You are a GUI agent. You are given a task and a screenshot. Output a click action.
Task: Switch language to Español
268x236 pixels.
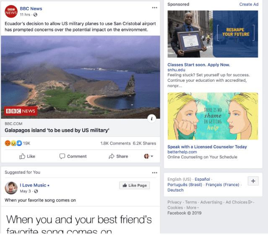click(x=202, y=179)
